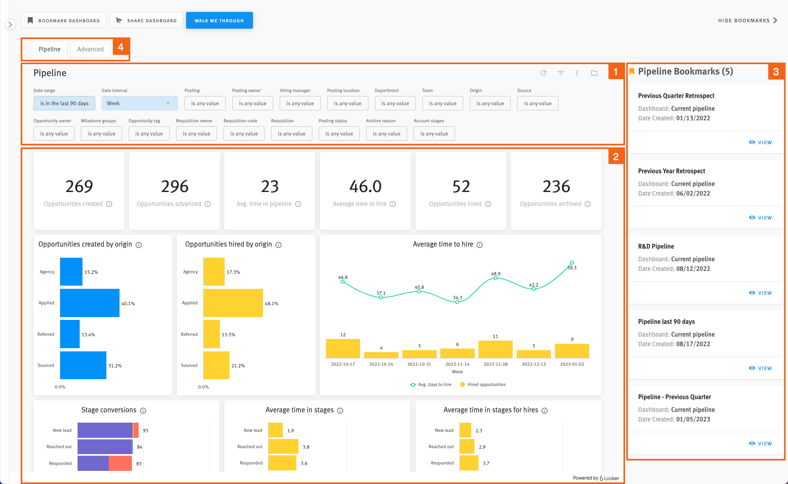View the Previous Quarter Retrospect bookmark
Image resolution: width=788 pixels, height=484 pixels.
point(761,142)
